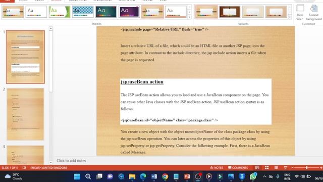
Task: Show hidden system tray icons
Action: click(264, 176)
